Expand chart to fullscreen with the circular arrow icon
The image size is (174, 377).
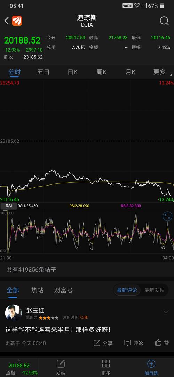pyautogui.click(x=167, y=217)
